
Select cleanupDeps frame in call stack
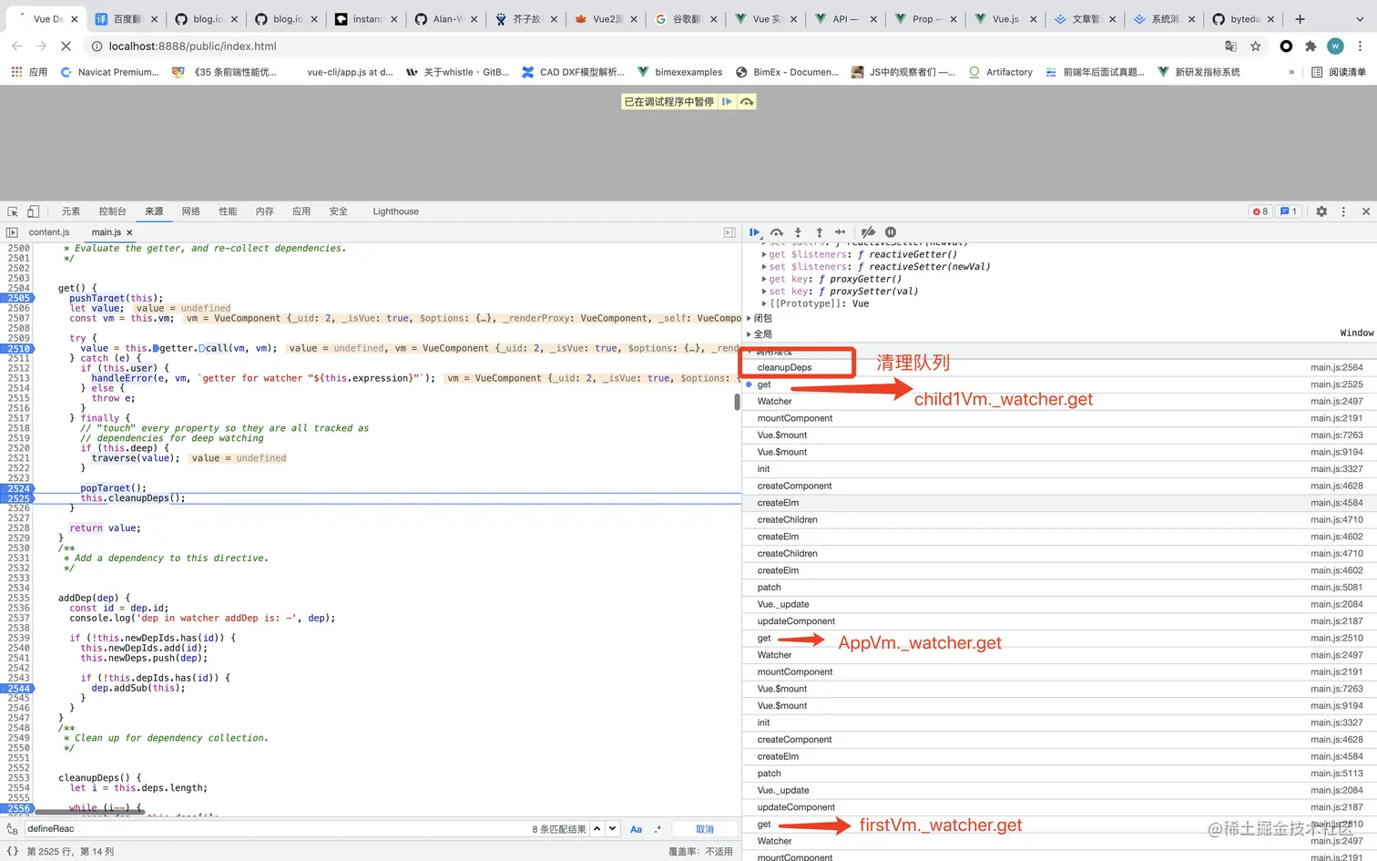click(x=784, y=367)
